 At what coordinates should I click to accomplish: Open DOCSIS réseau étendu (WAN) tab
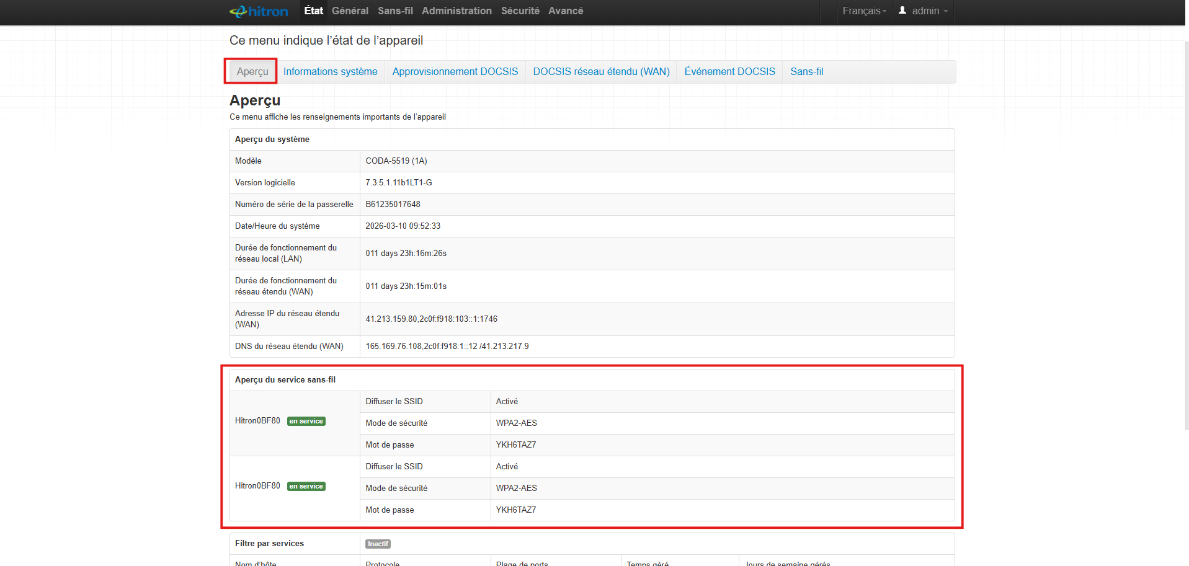tap(601, 71)
